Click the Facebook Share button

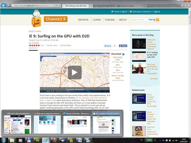point(123,46)
